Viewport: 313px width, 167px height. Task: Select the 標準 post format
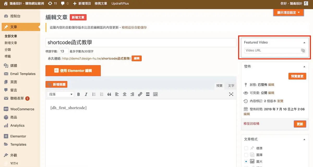pos(246,148)
